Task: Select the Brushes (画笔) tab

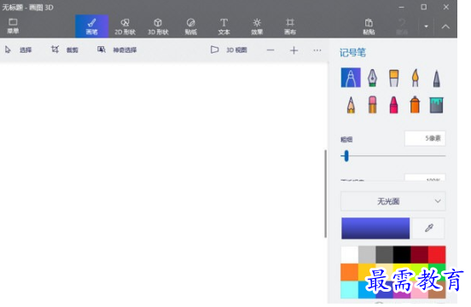Action: 91,26
